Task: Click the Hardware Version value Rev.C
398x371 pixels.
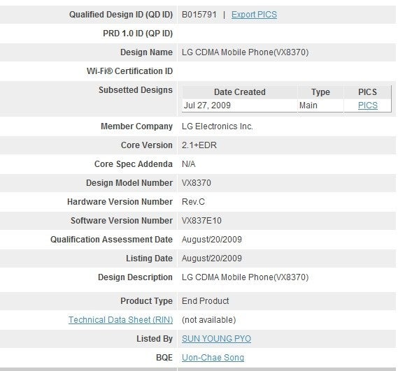Action: point(193,202)
